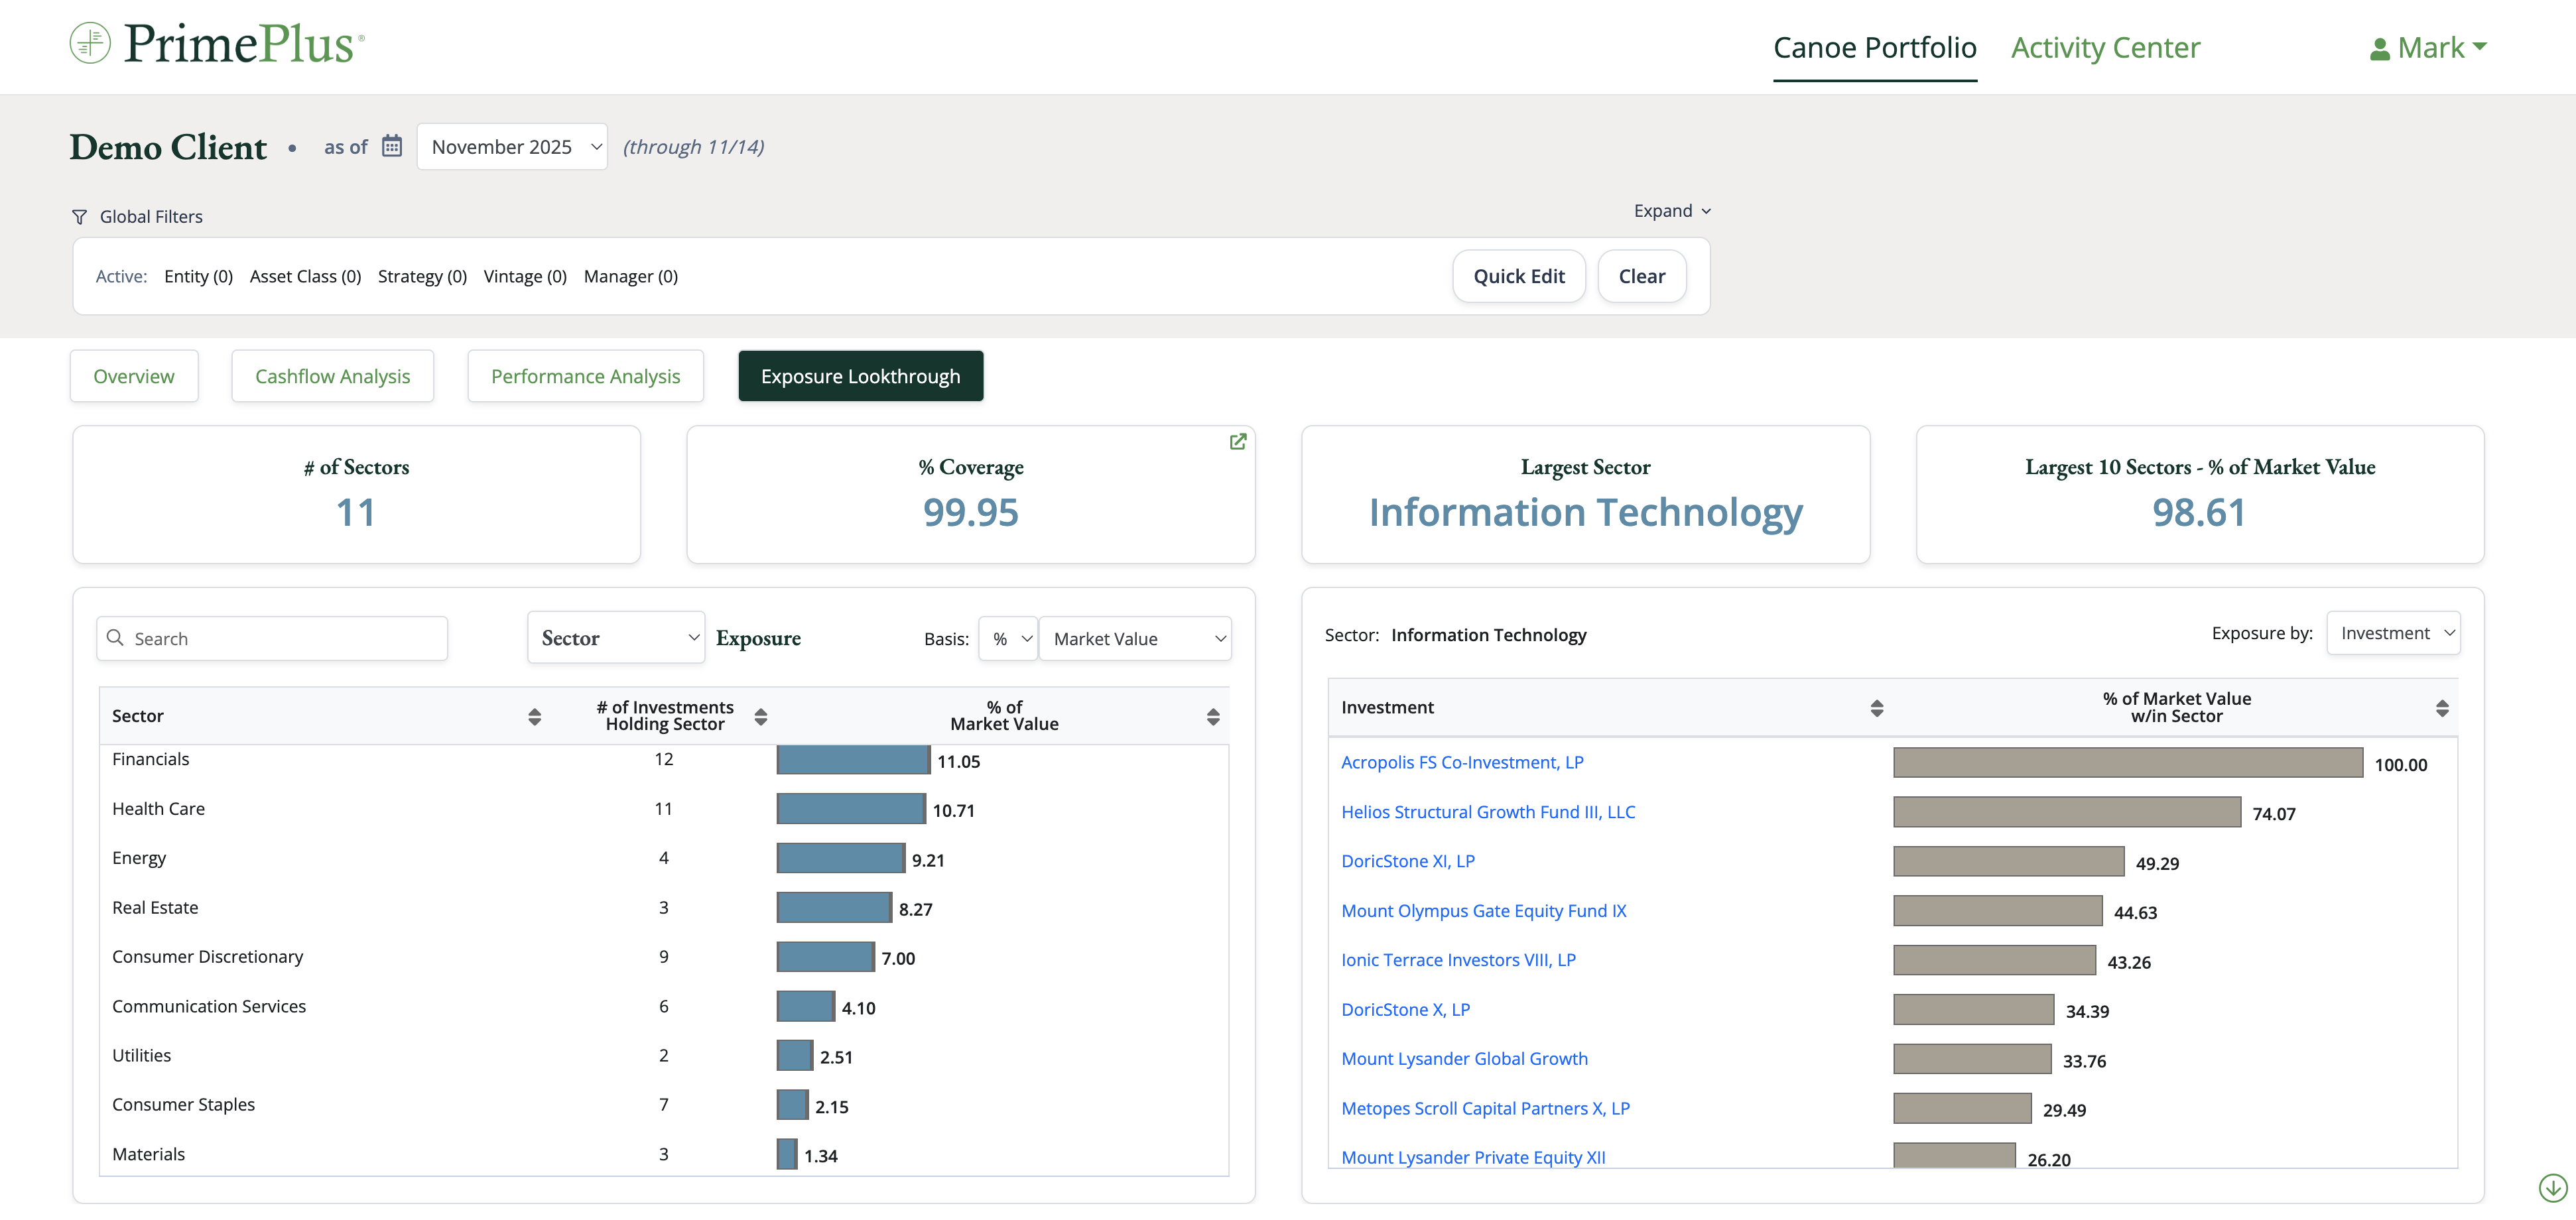Click the PrimePlus logo icon
2576x1220 pixels.
pos(90,44)
